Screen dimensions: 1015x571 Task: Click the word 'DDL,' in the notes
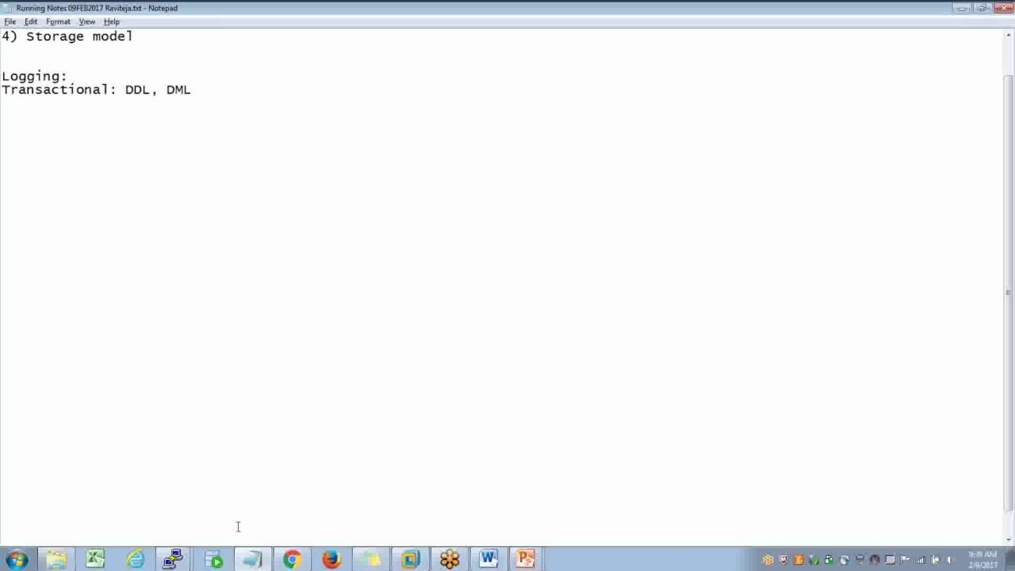click(x=141, y=90)
